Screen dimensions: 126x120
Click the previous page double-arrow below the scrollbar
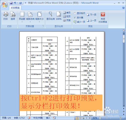click(x=124, y=109)
